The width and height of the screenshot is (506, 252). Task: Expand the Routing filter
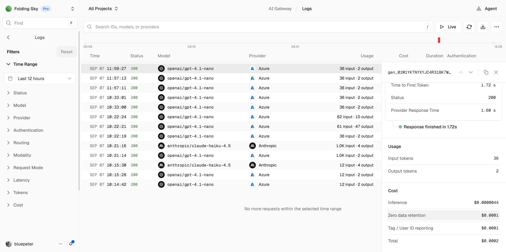click(x=18, y=143)
